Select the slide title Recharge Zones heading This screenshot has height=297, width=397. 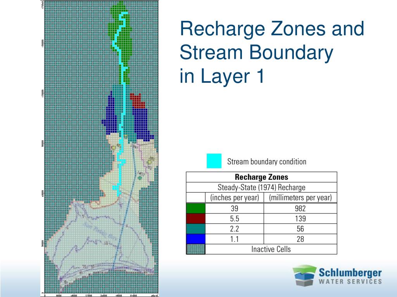point(272,52)
